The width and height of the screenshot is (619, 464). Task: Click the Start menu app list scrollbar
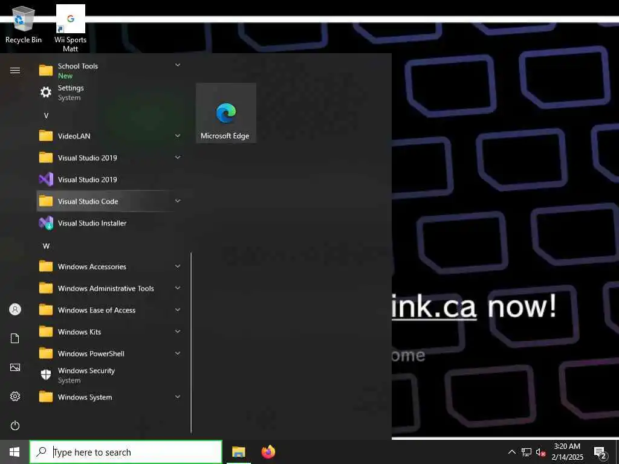191,343
